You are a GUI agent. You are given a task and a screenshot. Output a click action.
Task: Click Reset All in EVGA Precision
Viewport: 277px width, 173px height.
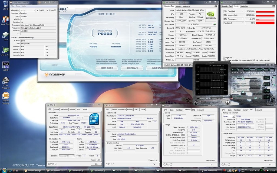click(271, 104)
